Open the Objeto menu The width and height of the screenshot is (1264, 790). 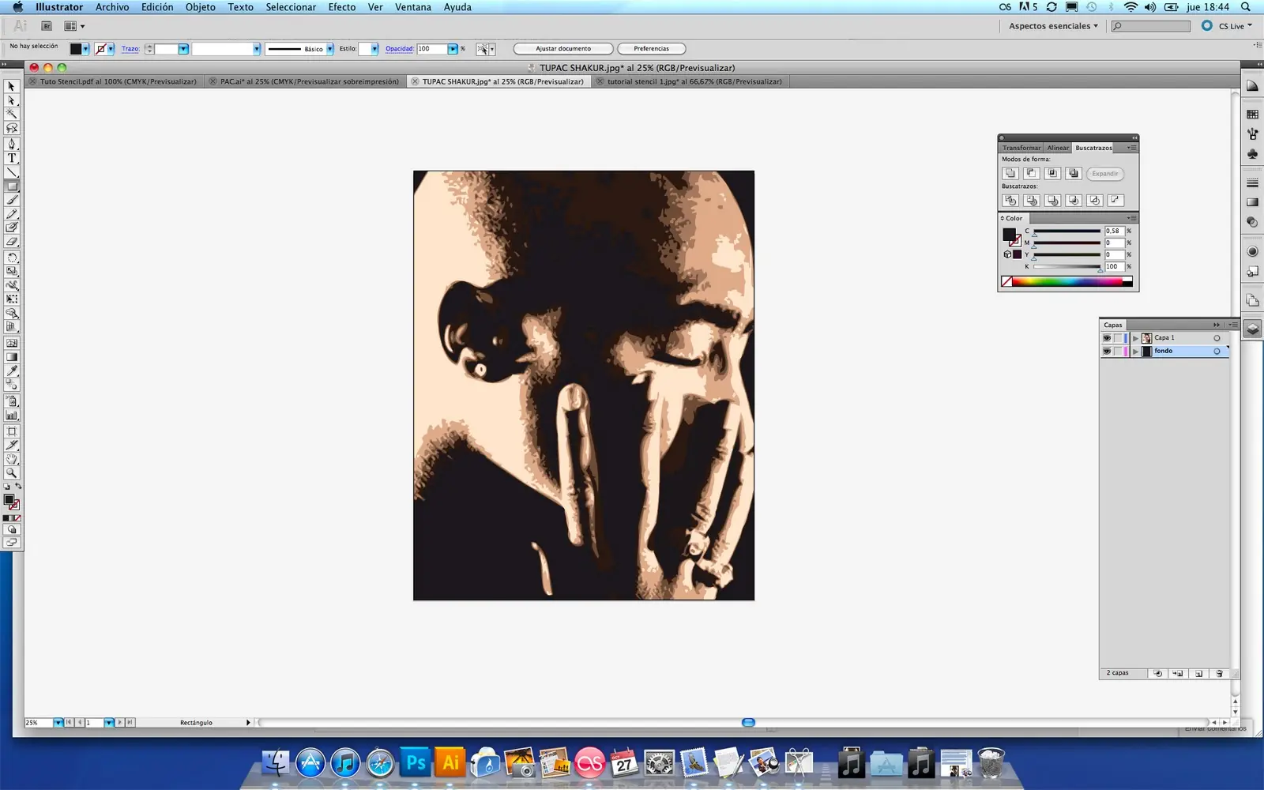(x=200, y=7)
